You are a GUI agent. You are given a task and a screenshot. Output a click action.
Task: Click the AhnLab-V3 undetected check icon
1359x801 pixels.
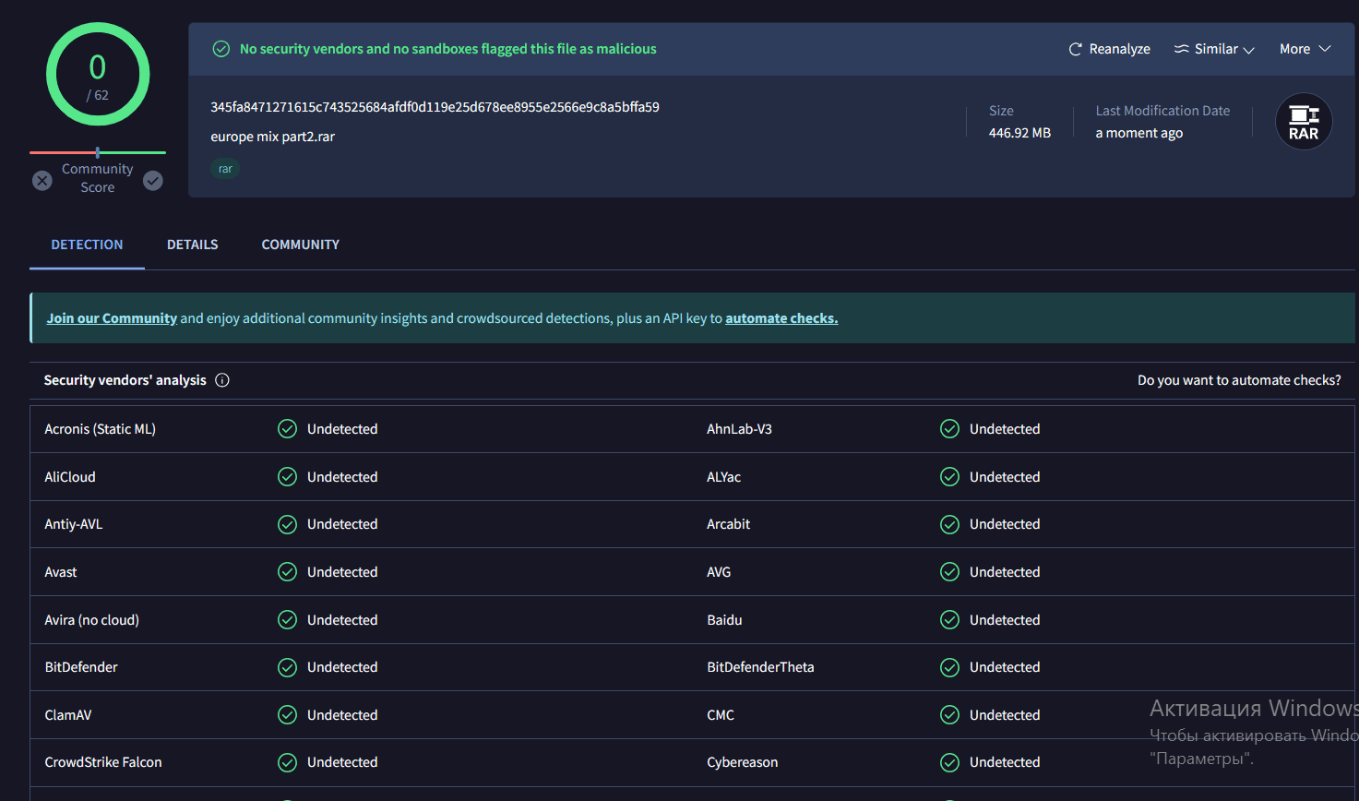(x=949, y=429)
